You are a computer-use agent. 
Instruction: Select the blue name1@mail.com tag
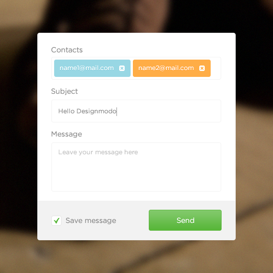point(87,68)
